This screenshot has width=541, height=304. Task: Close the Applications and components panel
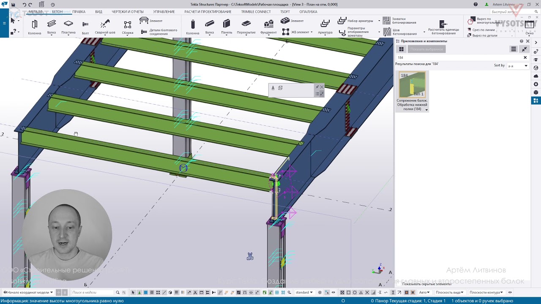click(527, 41)
